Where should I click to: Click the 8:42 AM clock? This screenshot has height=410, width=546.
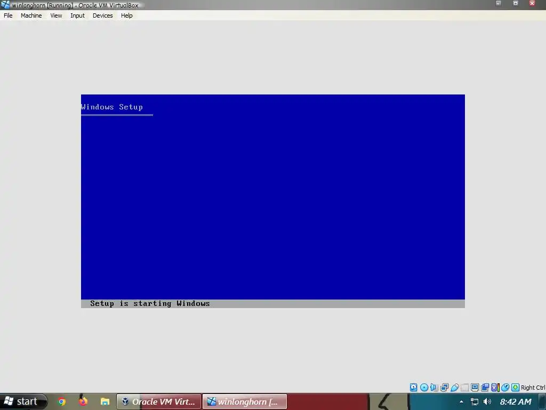(x=516, y=402)
